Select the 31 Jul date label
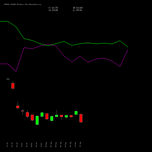Image resolution: width=152 pixels, height=152 pixels. coord(41,145)
